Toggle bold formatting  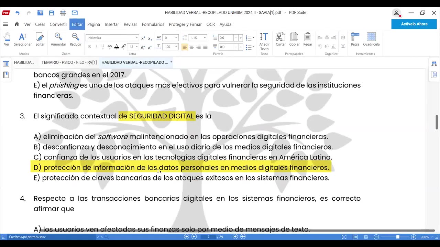coord(89,47)
